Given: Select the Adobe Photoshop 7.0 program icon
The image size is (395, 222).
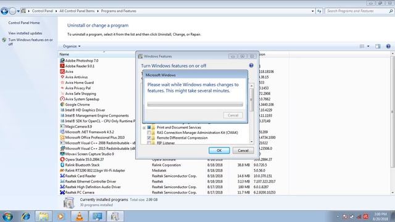Looking at the screenshot, I should (x=62, y=60).
